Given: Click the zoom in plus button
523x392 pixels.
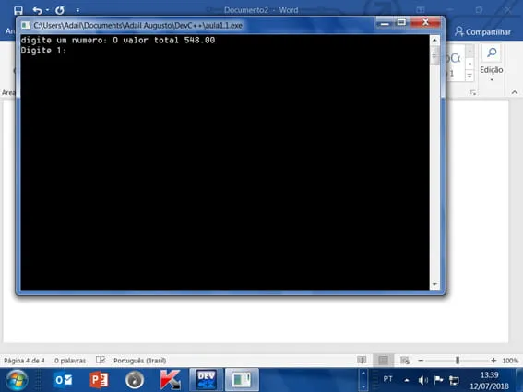Looking at the screenshot, I should click(x=493, y=360).
